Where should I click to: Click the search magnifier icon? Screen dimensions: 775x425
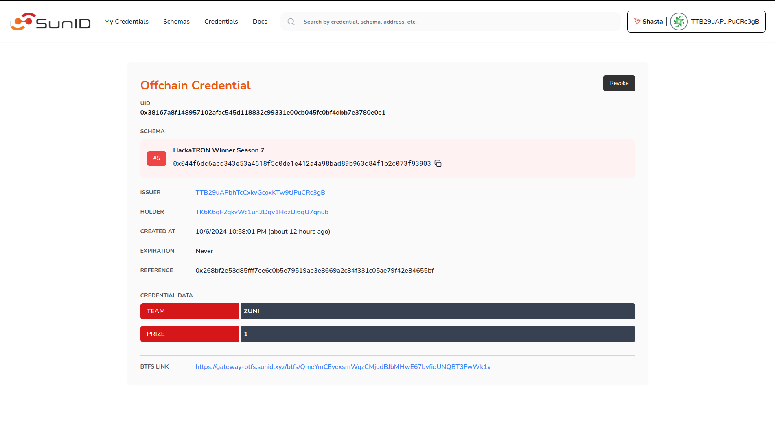coord(291,22)
